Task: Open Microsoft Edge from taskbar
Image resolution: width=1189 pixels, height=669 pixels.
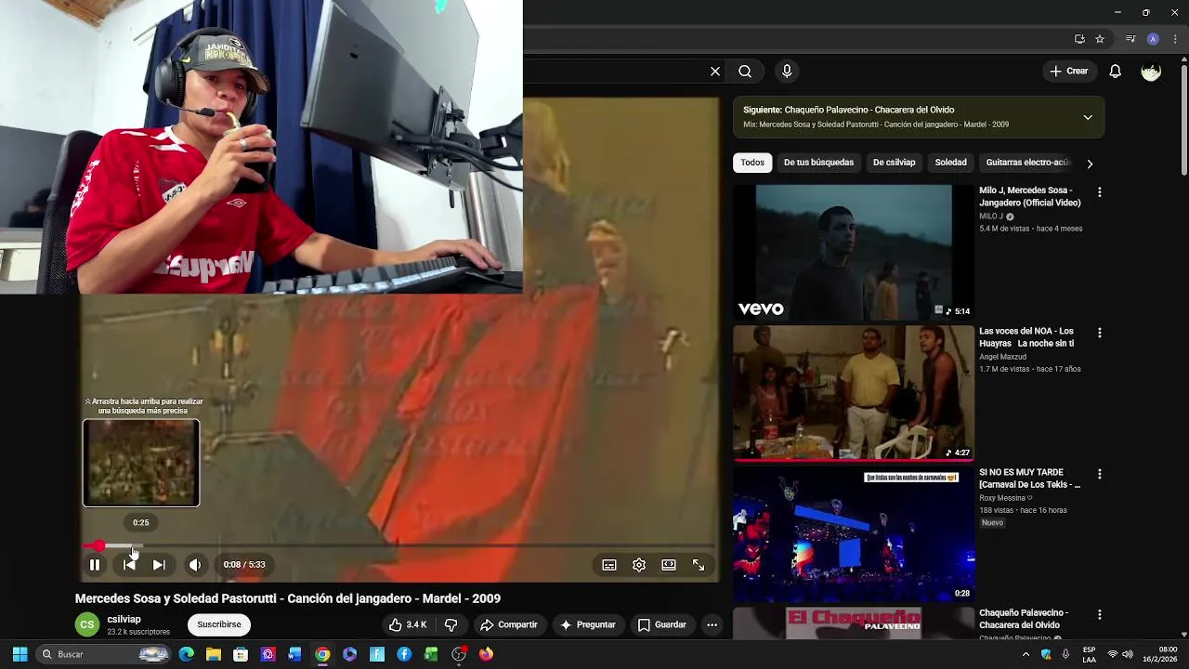Action: (187, 654)
